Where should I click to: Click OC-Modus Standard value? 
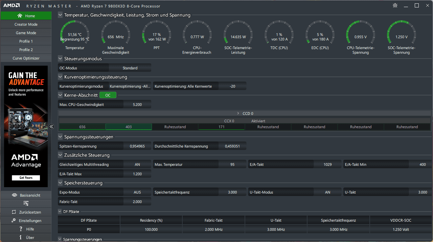coord(130,68)
